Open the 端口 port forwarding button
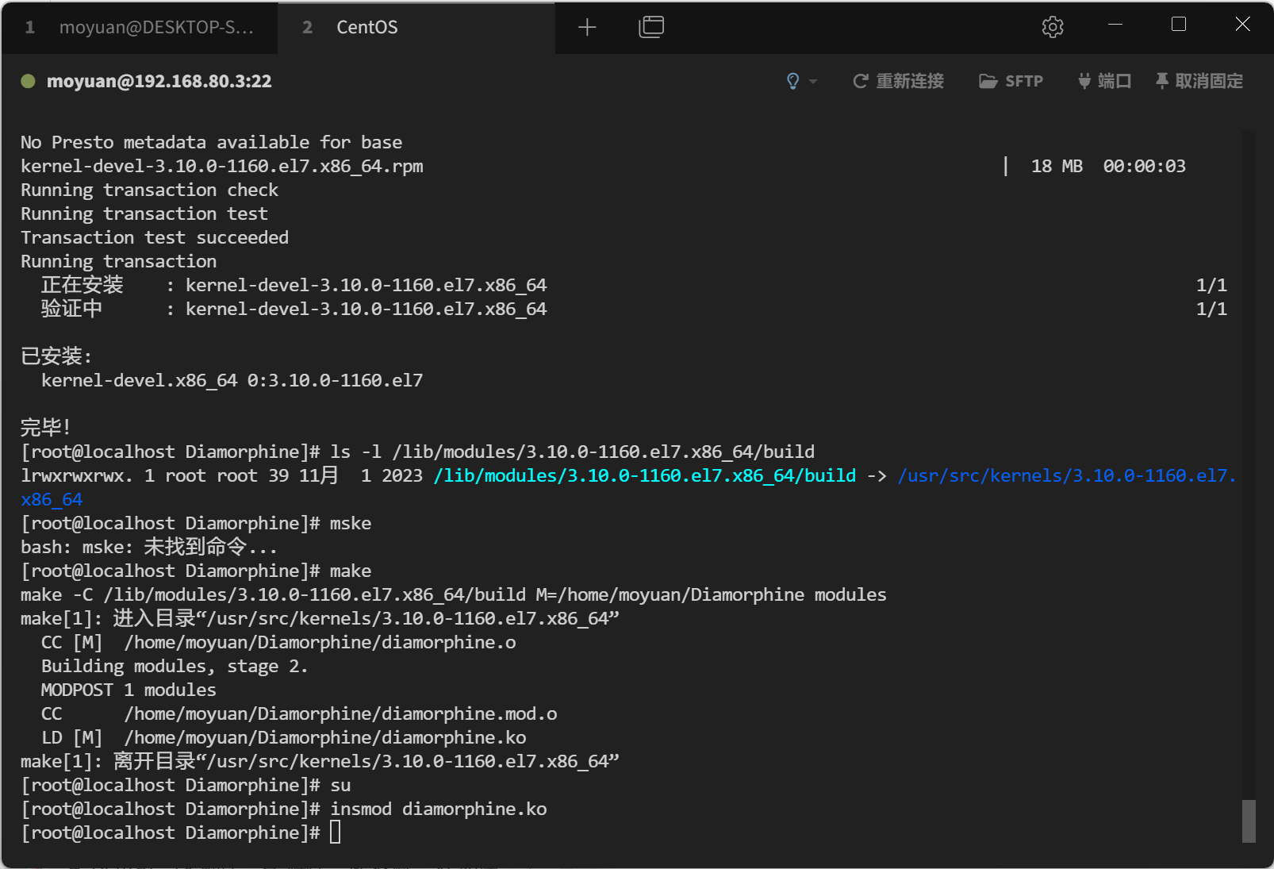Image resolution: width=1274 pixels, height=869 pixels. click(1104, 81)
